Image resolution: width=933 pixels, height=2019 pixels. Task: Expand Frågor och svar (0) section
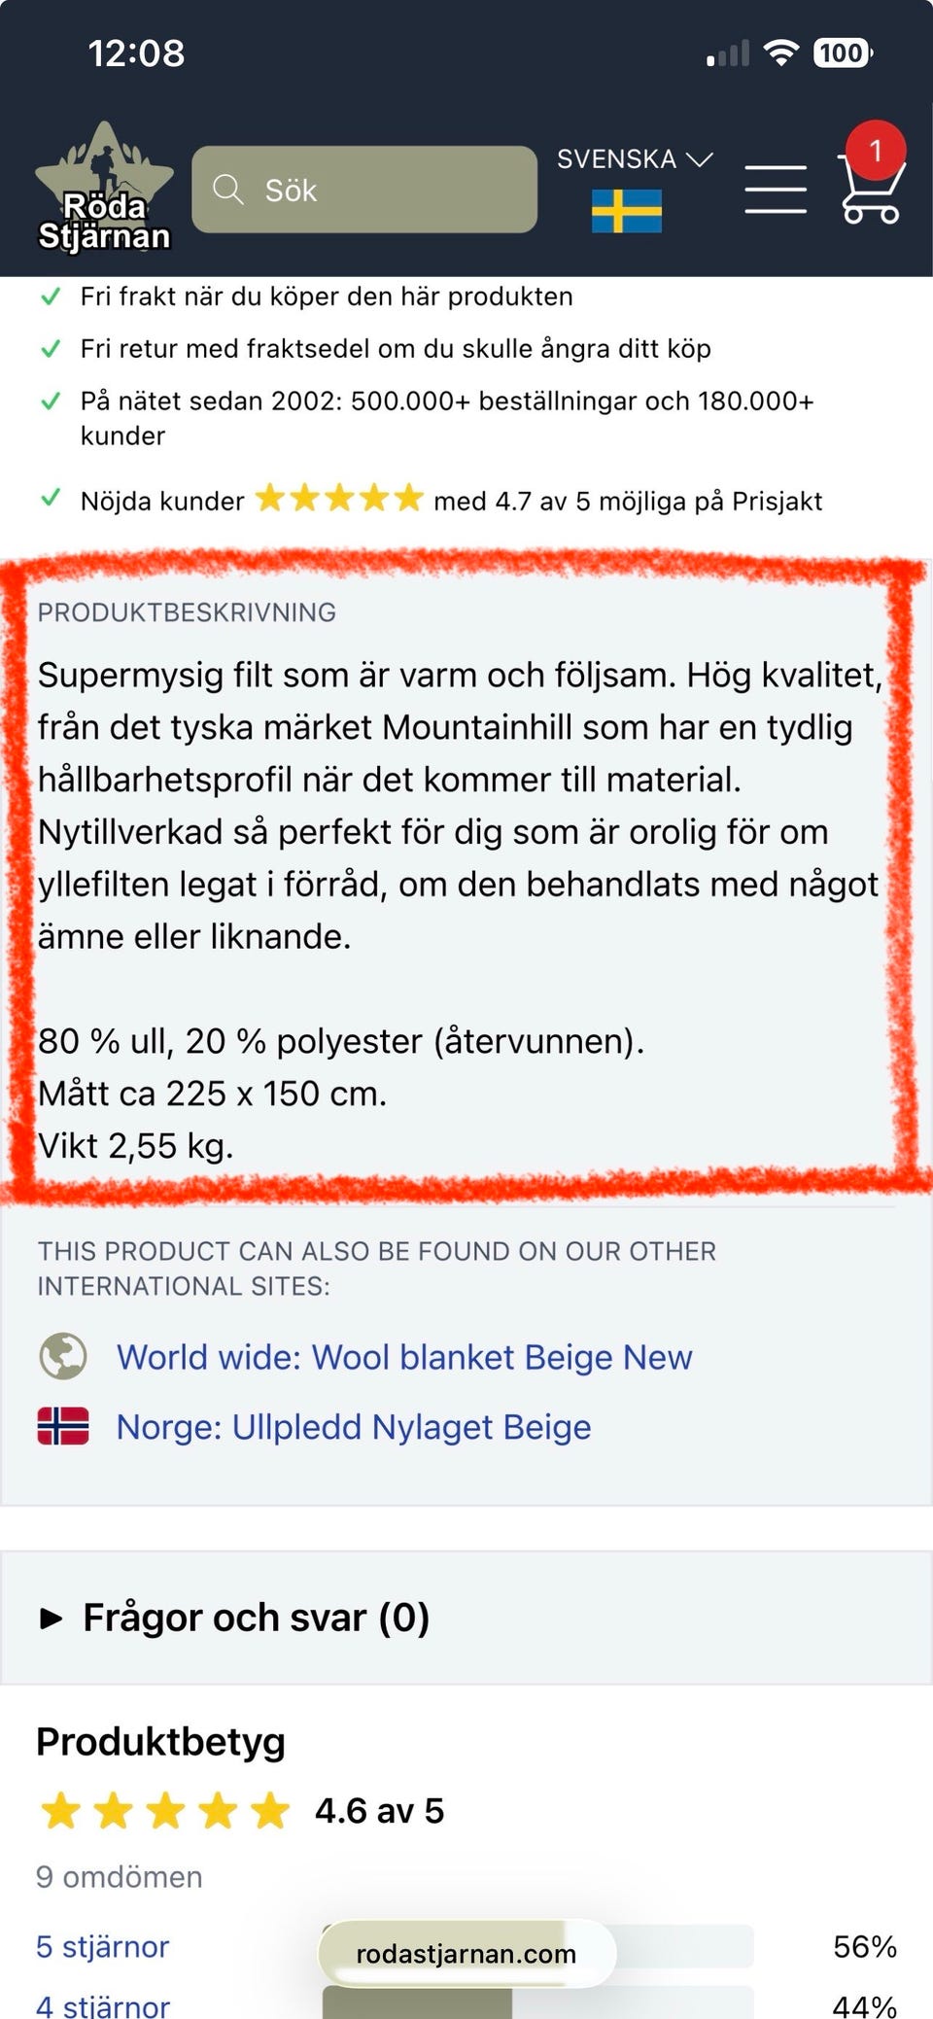(256, 1618)
